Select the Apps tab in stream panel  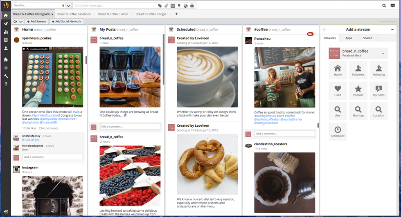[x=349, y=38]
